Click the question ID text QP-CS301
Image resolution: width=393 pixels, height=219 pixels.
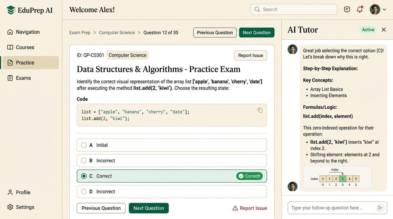point(91,55)
